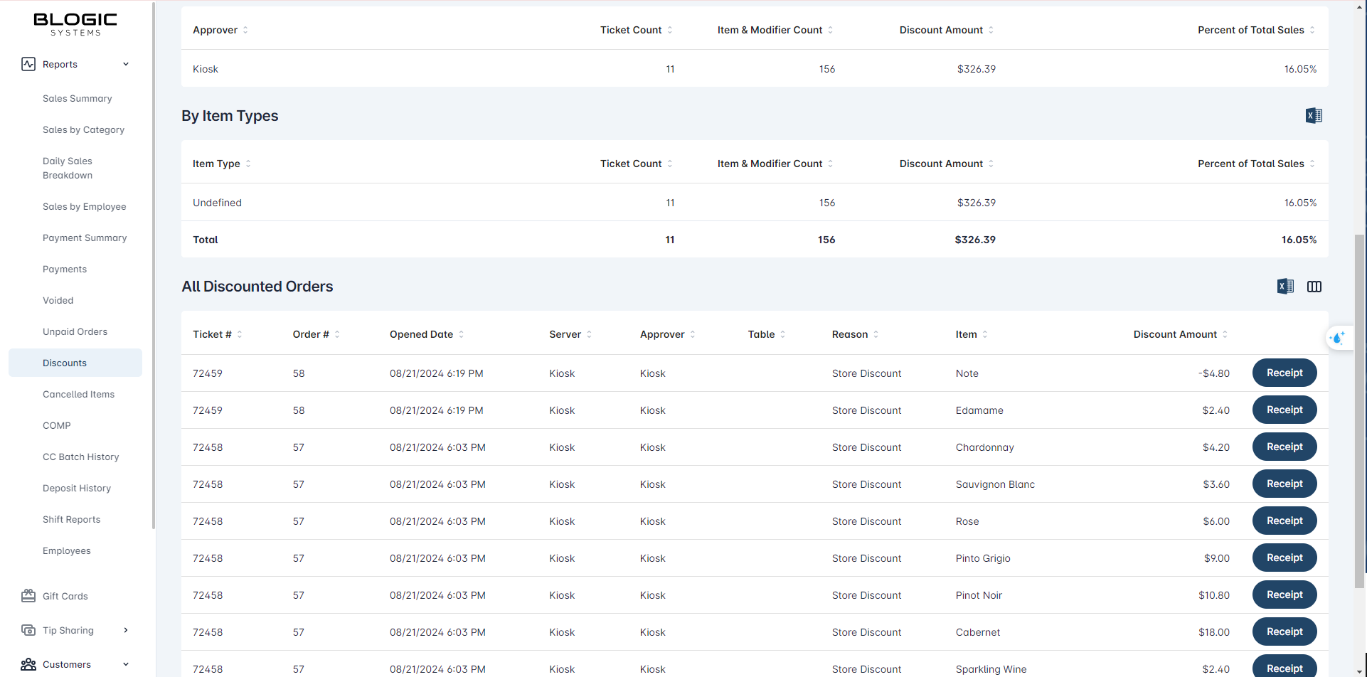The width and height of the screenshot is (1367, 677).
Task: Expand the Tip Sharing submenu arrow
Action: tap(126, 630)
